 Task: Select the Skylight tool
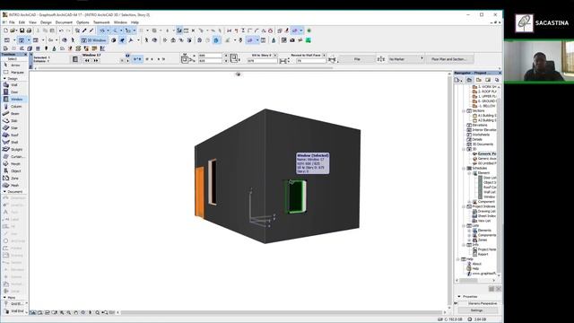click(13, 150)
